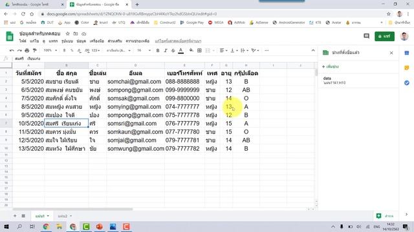Open a new browser tab with plus
This screenshot has height=232, width=414.
tap(137, 5)
